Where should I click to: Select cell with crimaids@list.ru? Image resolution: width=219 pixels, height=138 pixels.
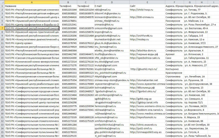tap(112, 25)
